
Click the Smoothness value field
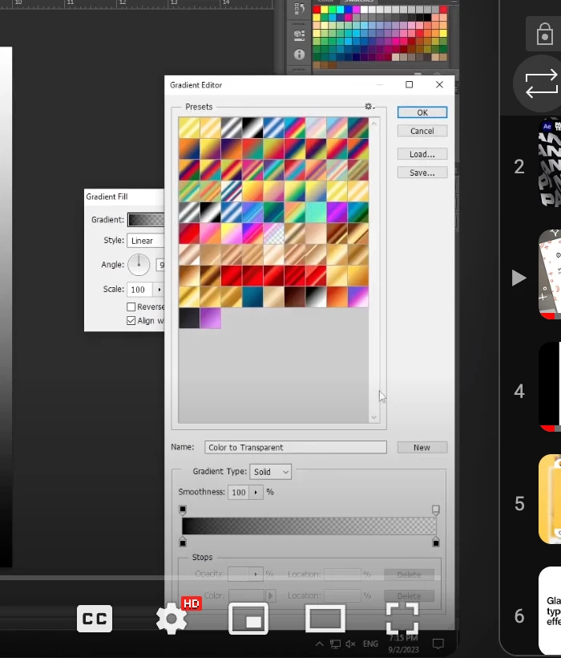pyautogui.click(x=238, y=492)
